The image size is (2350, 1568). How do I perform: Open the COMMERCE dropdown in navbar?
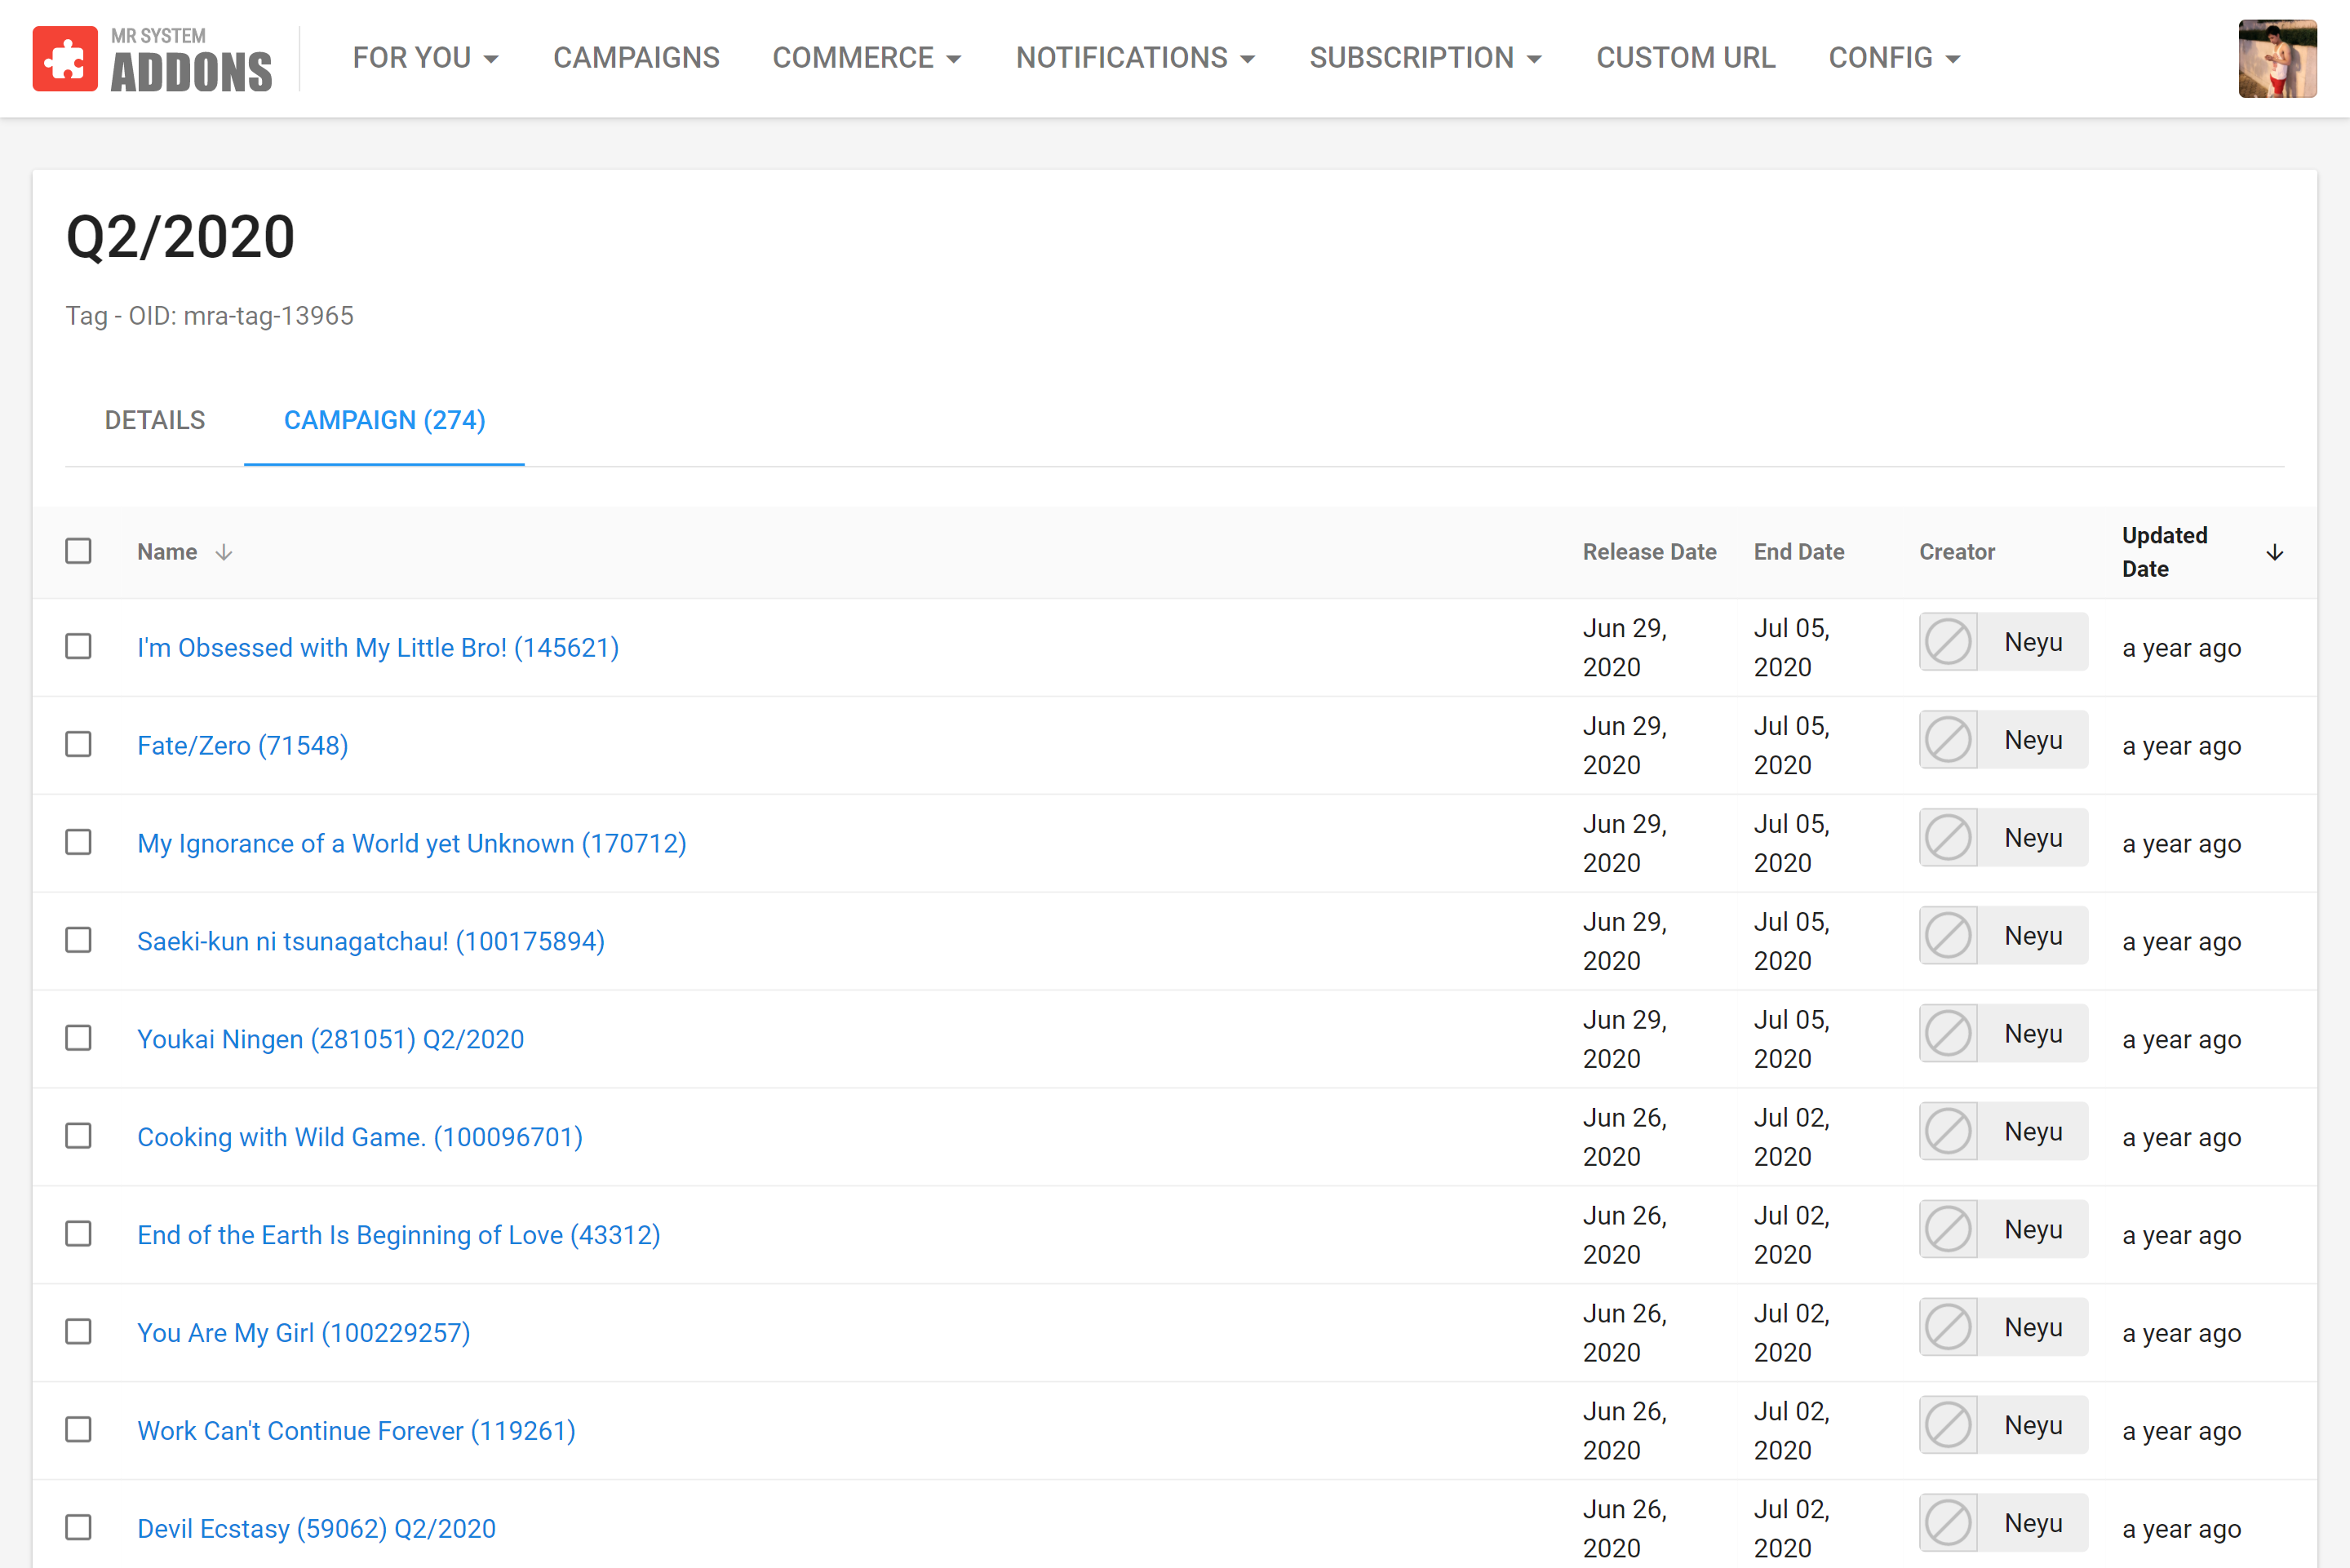(x=866, y=58)
